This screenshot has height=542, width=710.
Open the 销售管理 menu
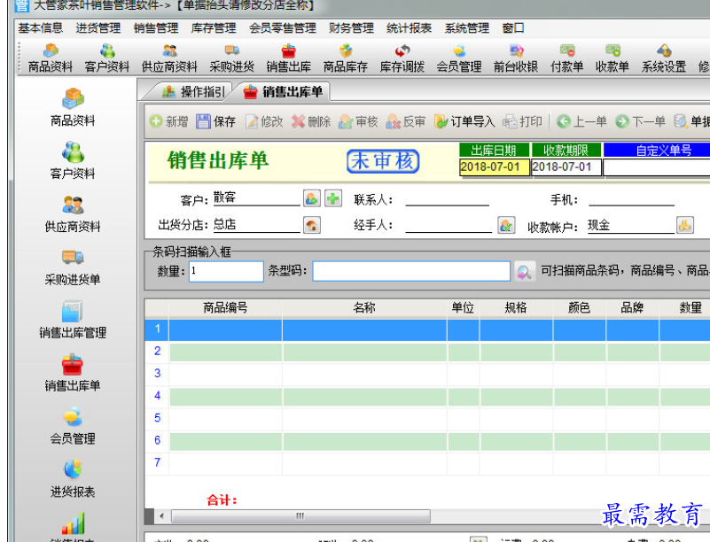[x=156, y=28]
